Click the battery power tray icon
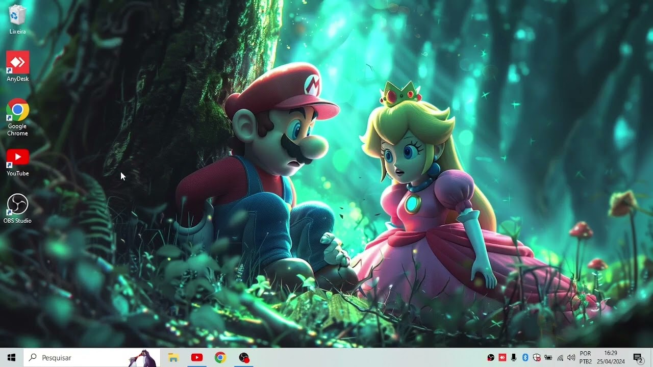653x367 pixels. (548, 358)
